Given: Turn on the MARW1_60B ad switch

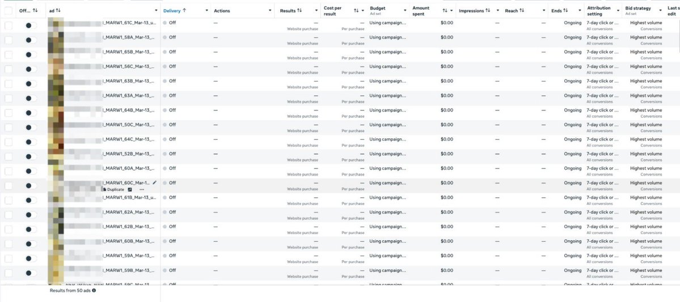Looking at the screenshot, I should (31, 244).
